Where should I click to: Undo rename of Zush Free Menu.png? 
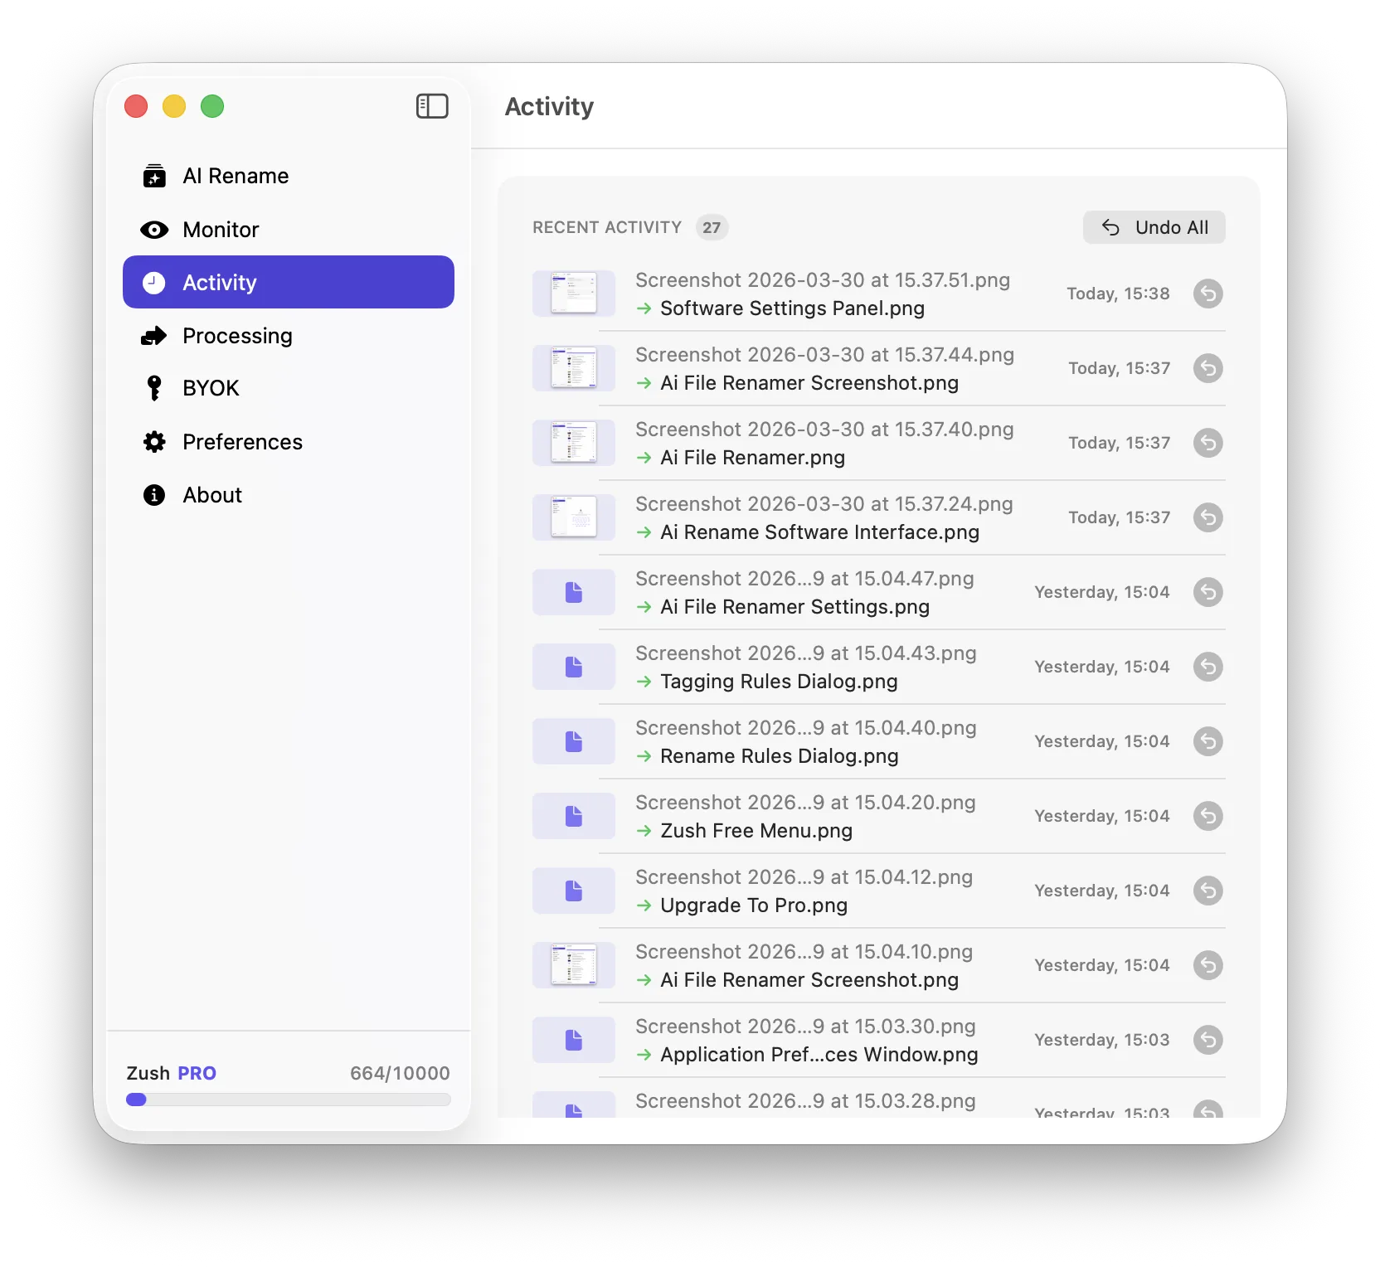pos(1207,816)
